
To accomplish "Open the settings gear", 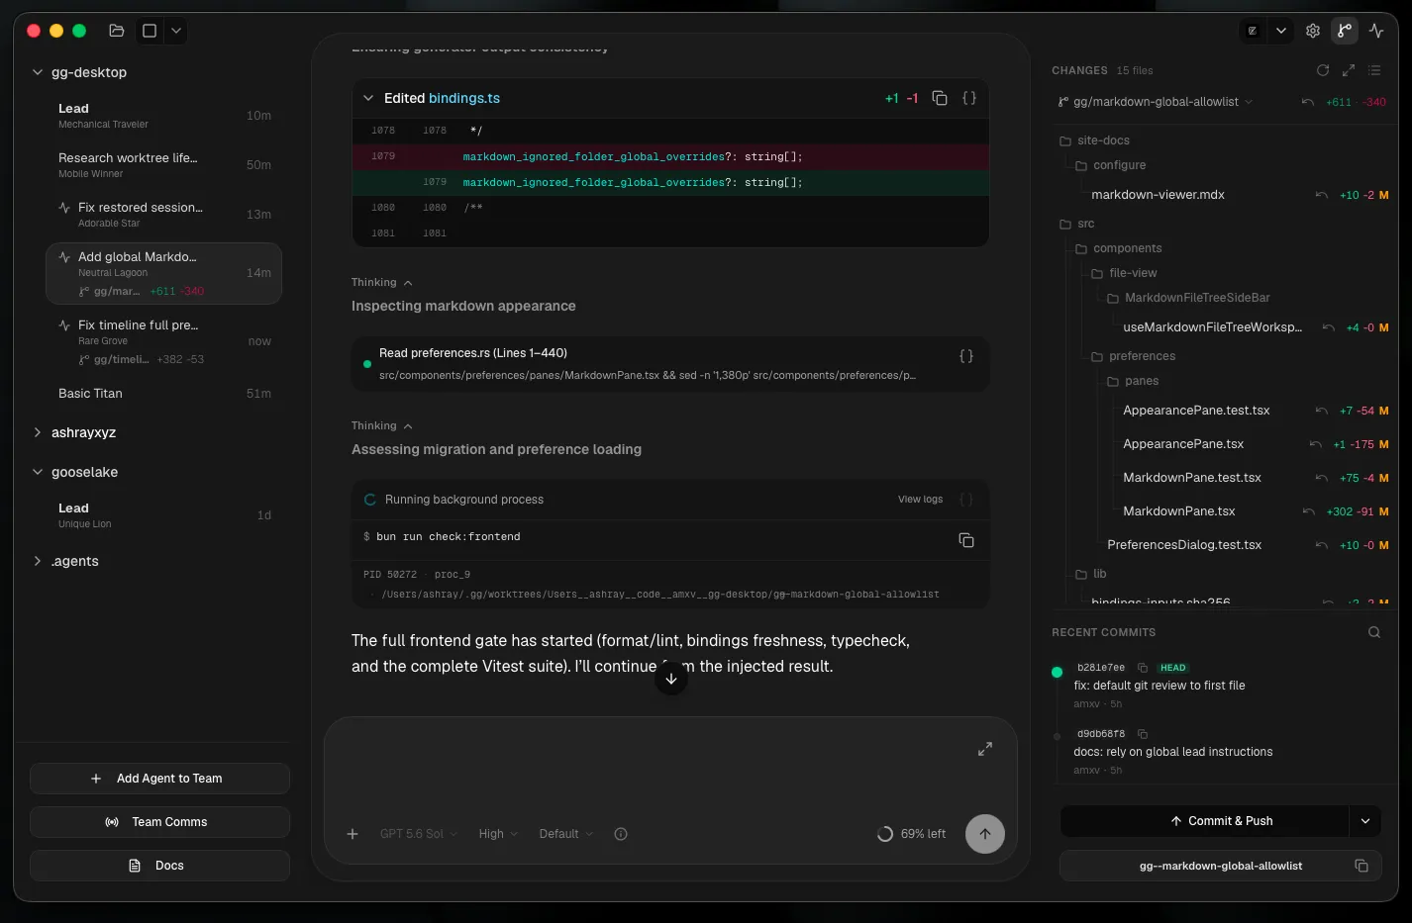I will [1313, 31].
